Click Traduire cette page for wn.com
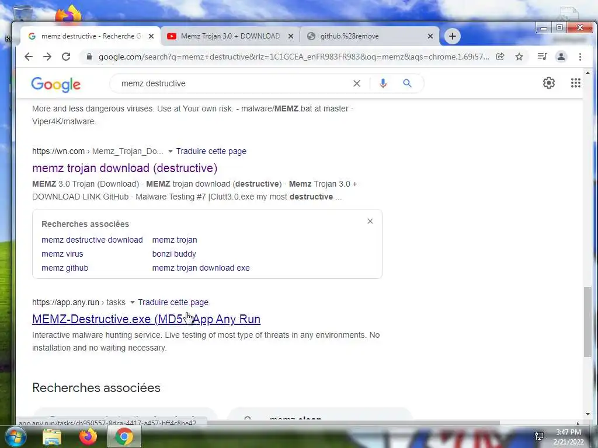The height and width of the screenshot is (448, 598). (211, 151)
